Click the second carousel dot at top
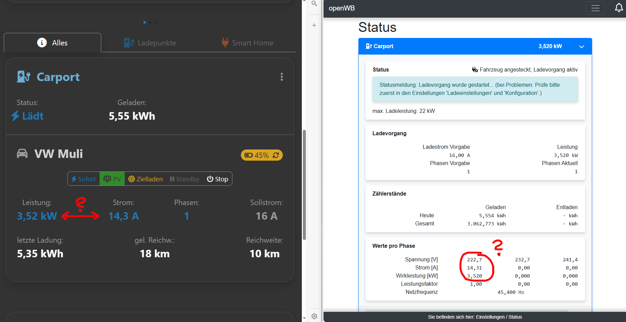Screen dimensions: 626x322 click(x=150, y=22)
